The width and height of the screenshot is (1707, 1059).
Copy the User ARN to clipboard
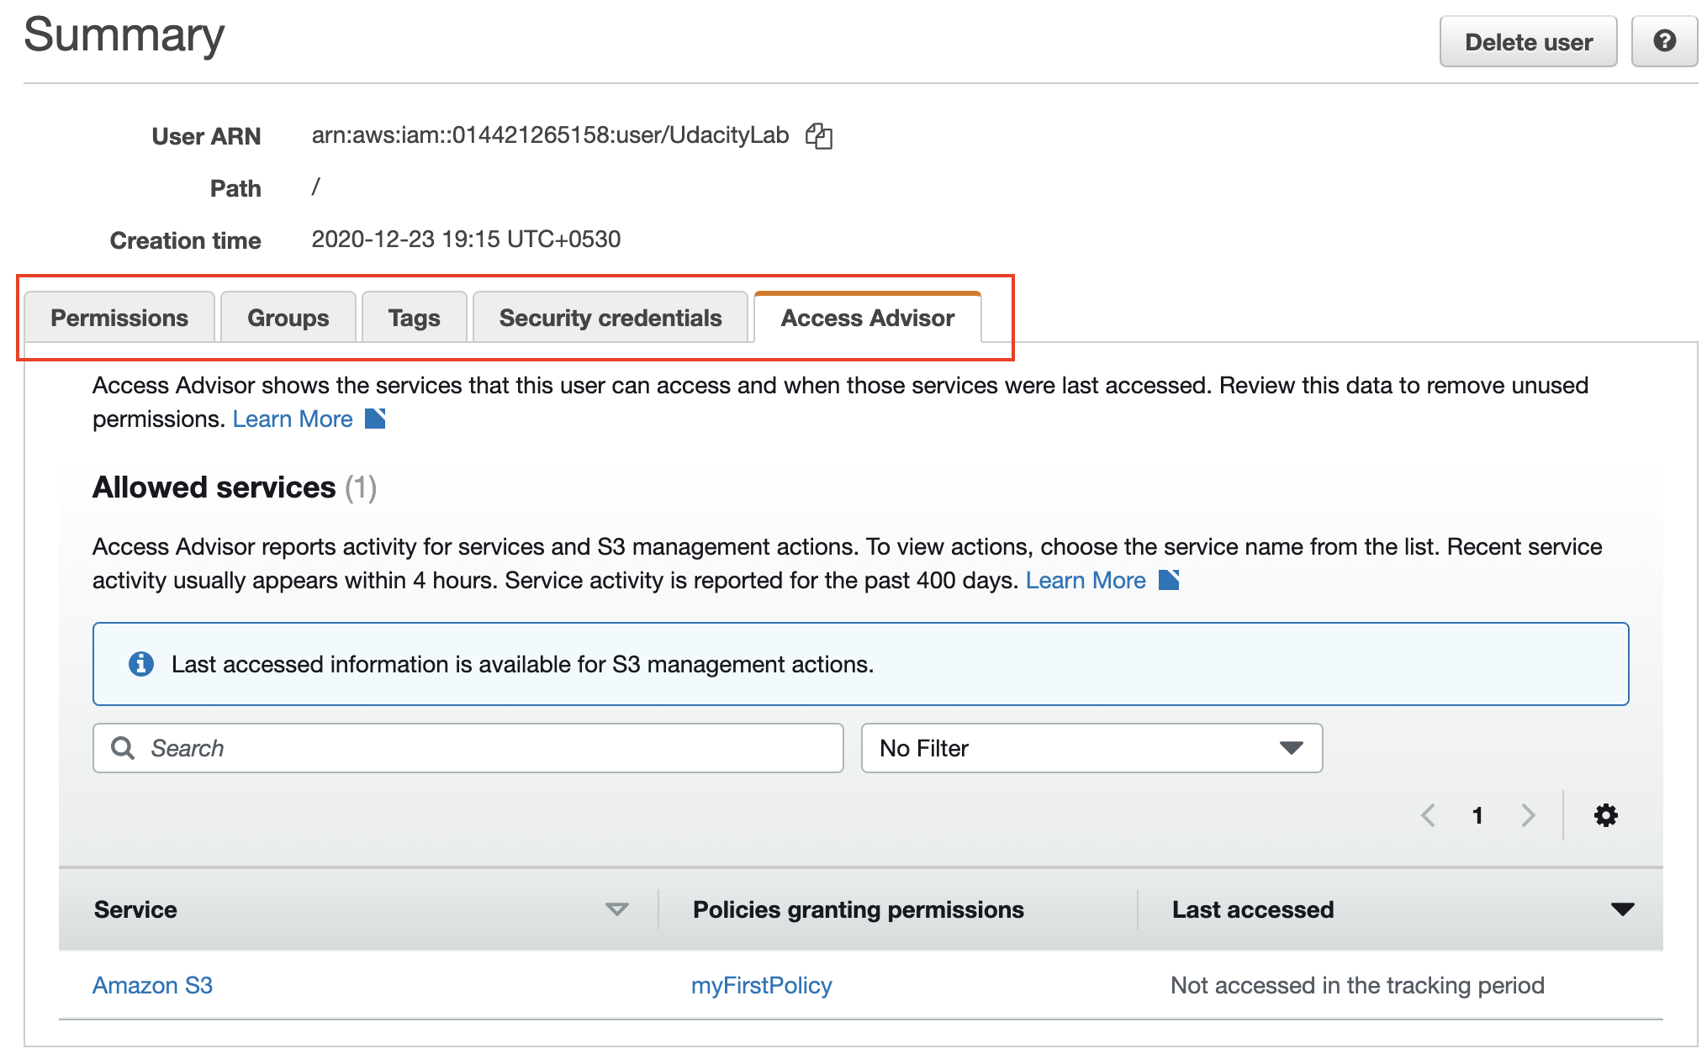coord(818,135)
